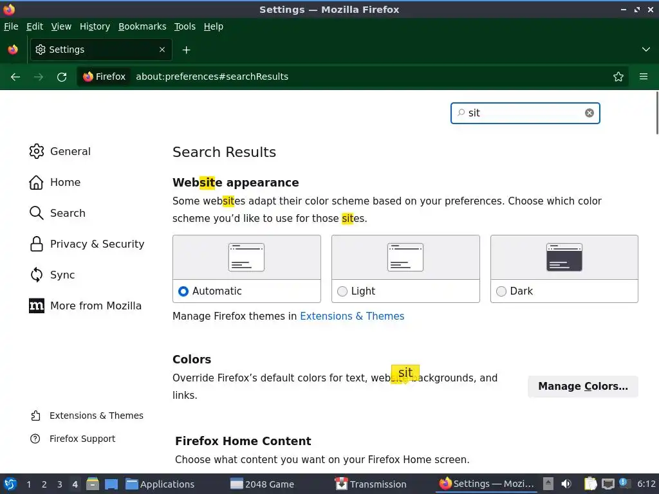Open the taskbar start menu icon

click(x=10, y=484)
